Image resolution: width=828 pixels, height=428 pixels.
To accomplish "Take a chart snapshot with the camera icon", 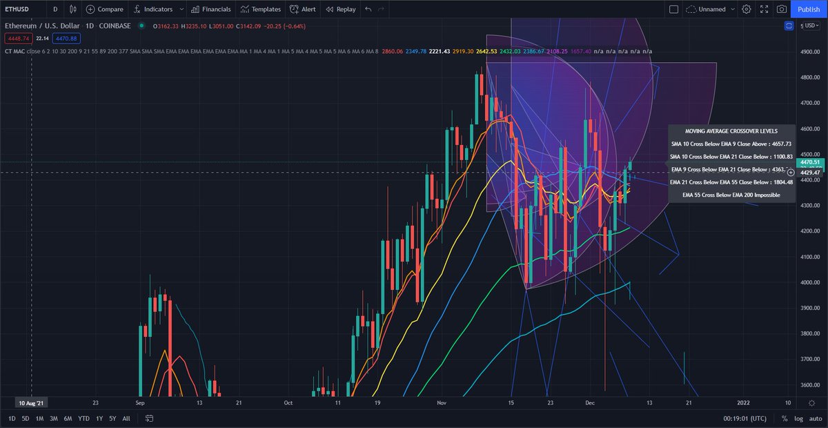I will click(781, 9).
